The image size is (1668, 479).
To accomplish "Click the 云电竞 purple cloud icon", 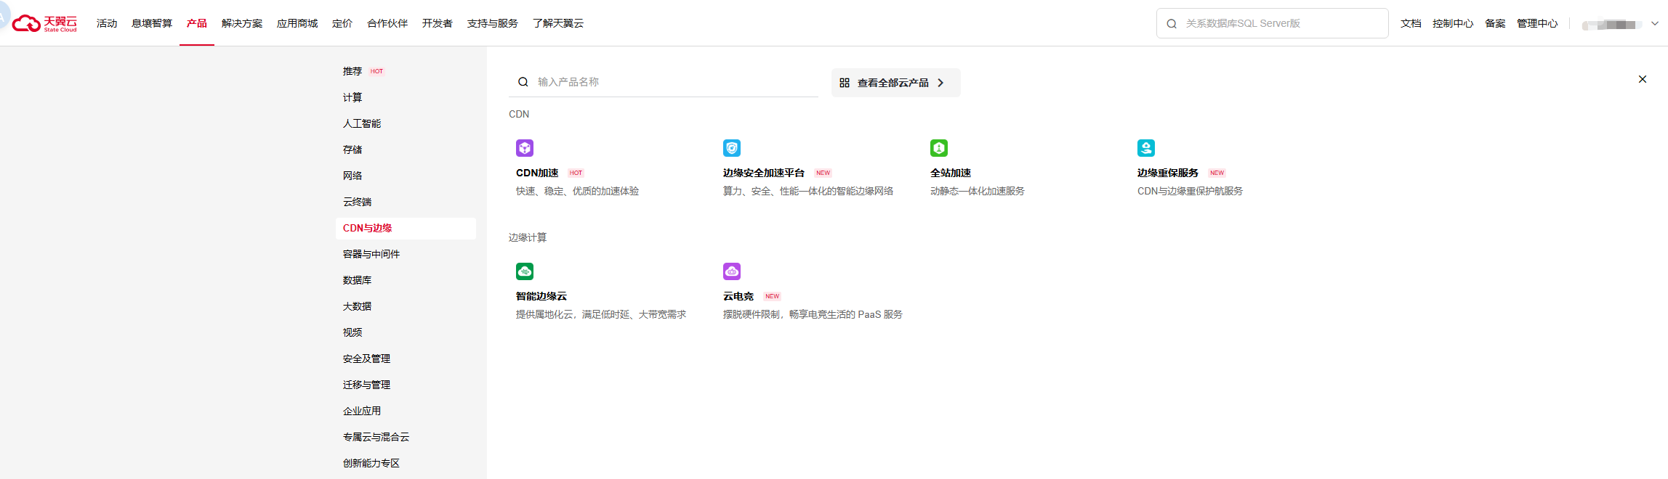I will pyautogui.click(x=732, y=271).
